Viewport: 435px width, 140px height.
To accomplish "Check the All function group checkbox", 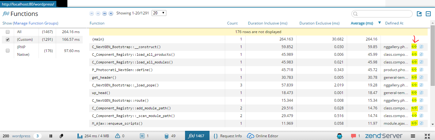I will (8, 32).
